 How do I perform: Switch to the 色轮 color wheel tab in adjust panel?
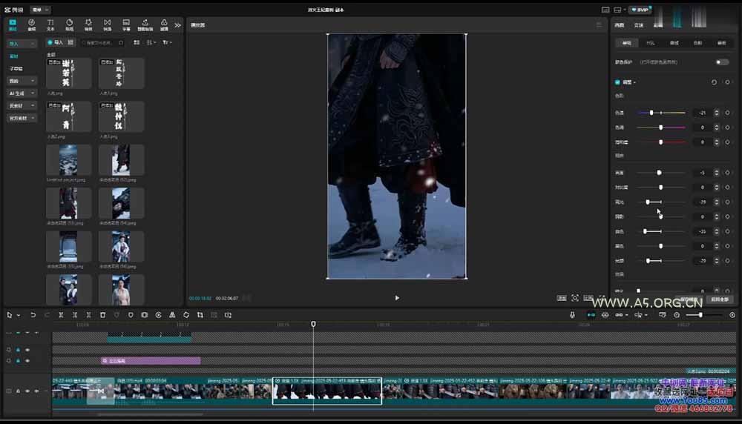click(697, 43)
